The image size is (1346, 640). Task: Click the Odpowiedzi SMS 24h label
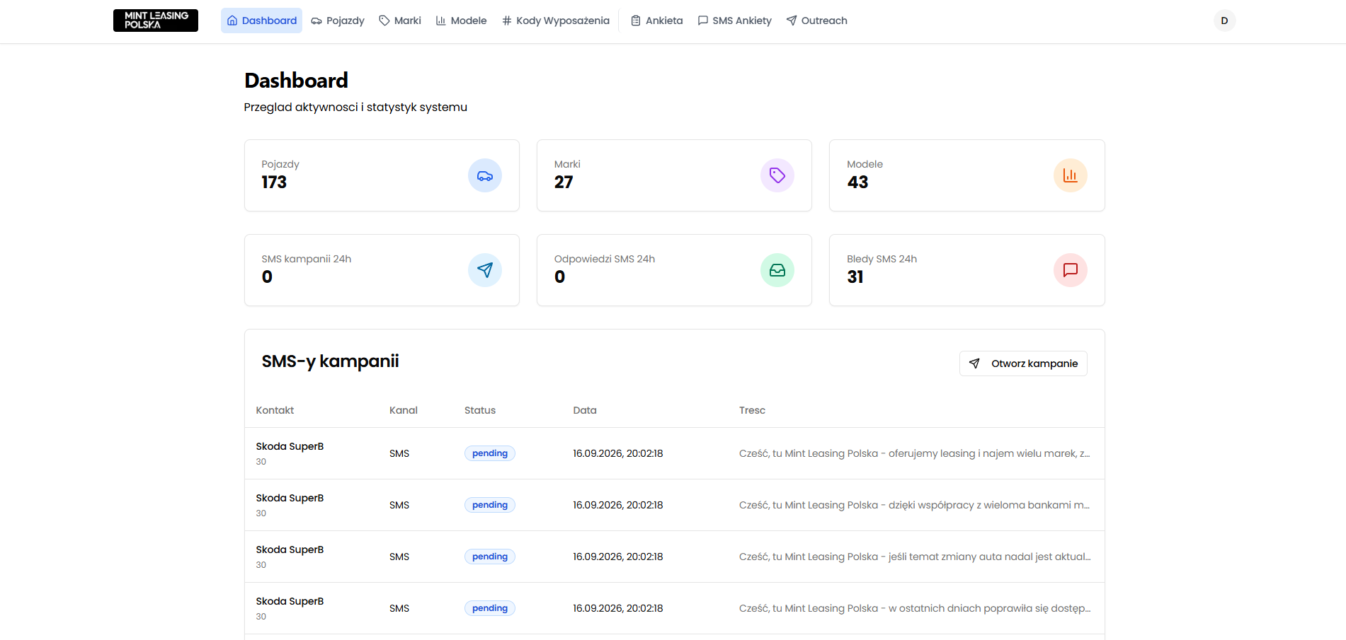tap(605, 259)
